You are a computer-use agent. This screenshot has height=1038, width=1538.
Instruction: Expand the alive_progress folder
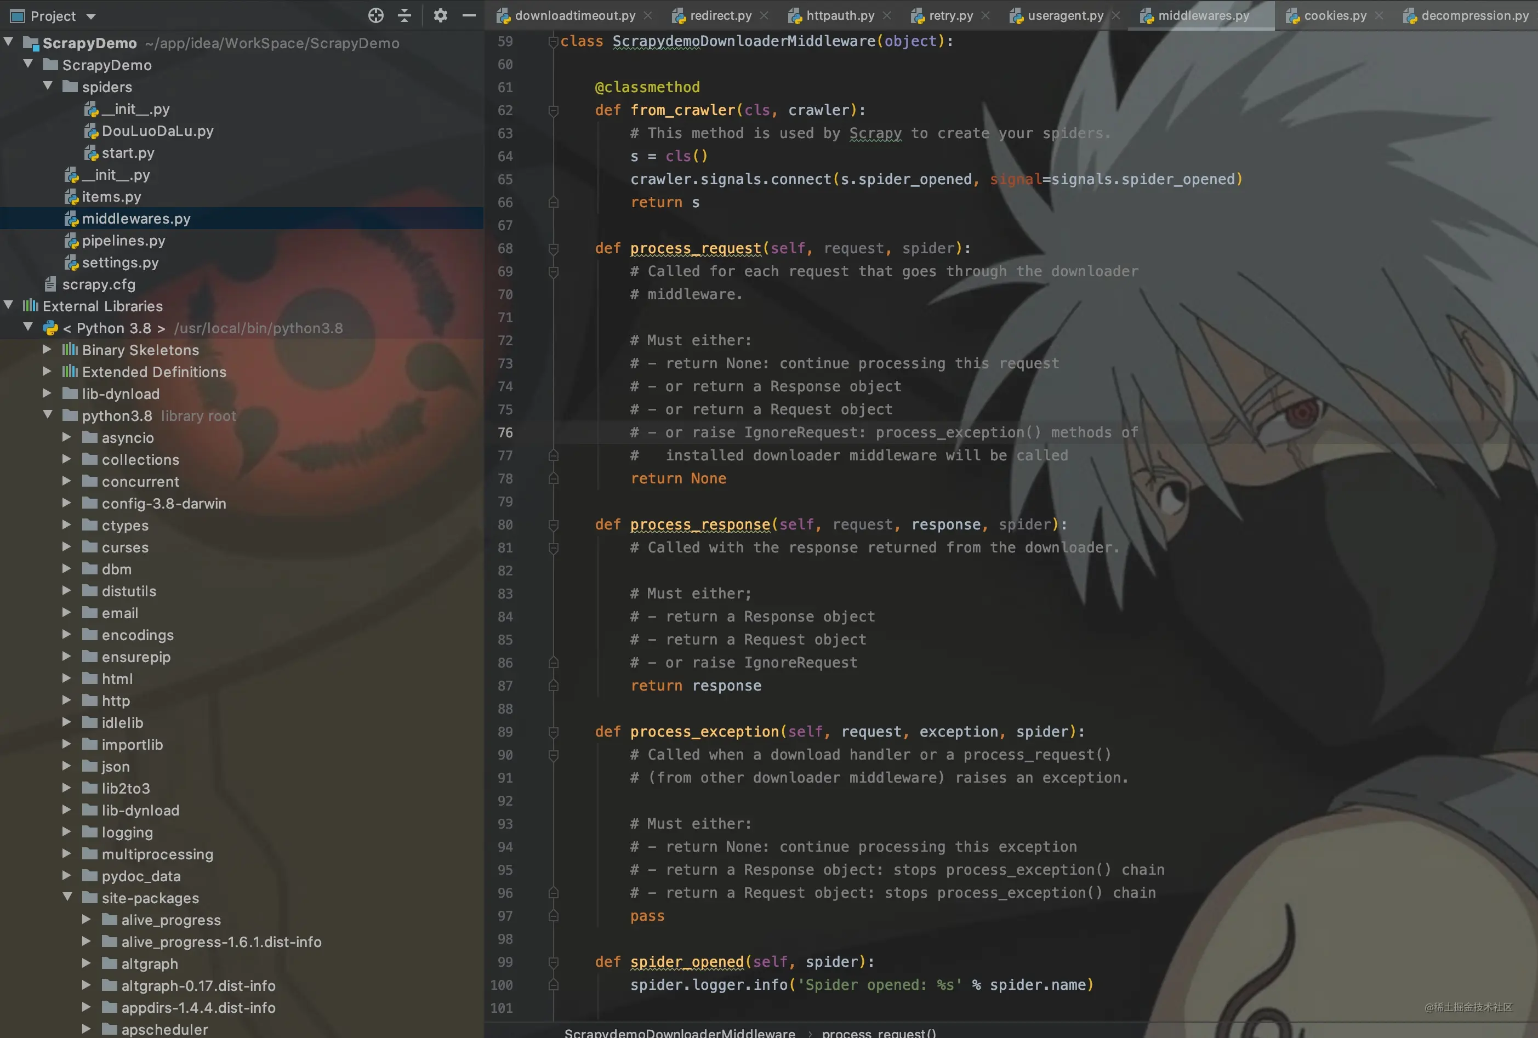click(x=86, y=919)
